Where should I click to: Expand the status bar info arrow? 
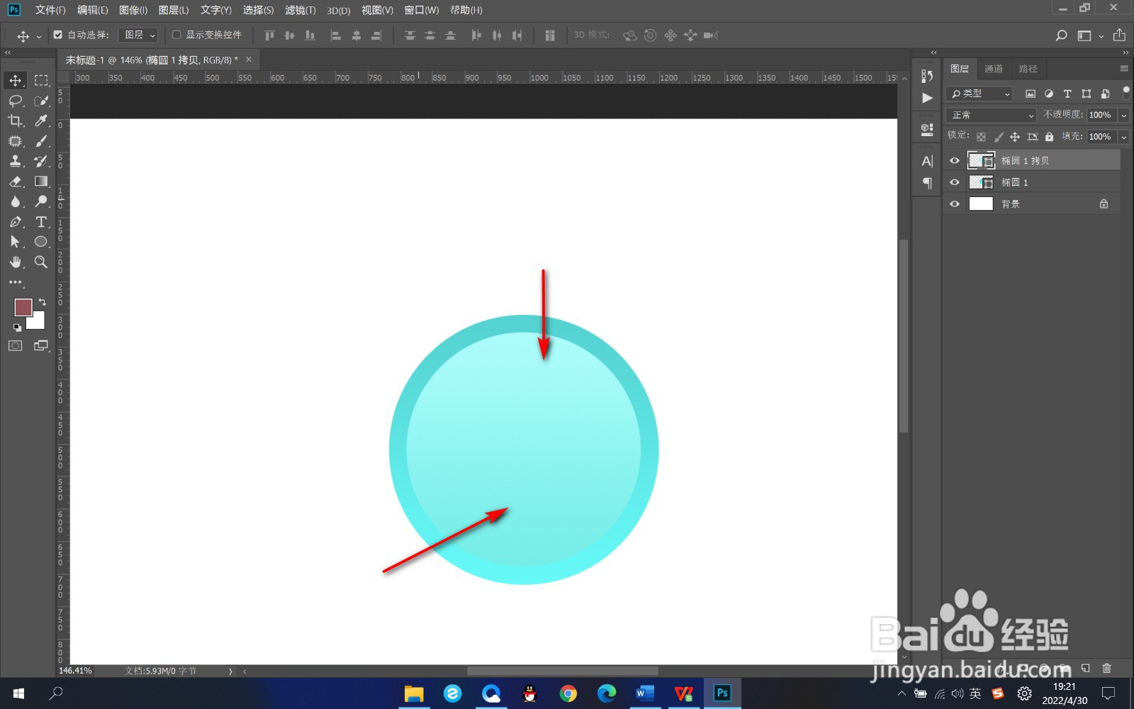[x=230, y=671]
